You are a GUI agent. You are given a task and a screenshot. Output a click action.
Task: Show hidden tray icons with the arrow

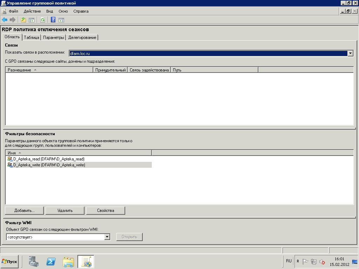click(x=298, y=261)
